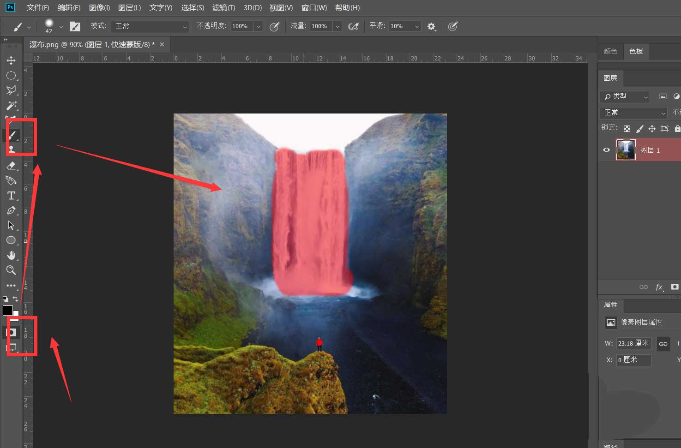Select the Magic Wand tool
681x448 pixels.
click(x=11, y=106)
